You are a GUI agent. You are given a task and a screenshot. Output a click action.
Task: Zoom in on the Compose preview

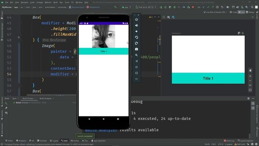coord(250,76)
